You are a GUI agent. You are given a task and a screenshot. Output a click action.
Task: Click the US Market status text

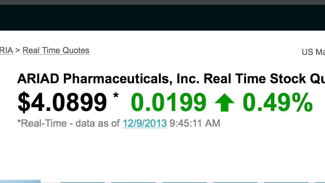click(313, 52)
